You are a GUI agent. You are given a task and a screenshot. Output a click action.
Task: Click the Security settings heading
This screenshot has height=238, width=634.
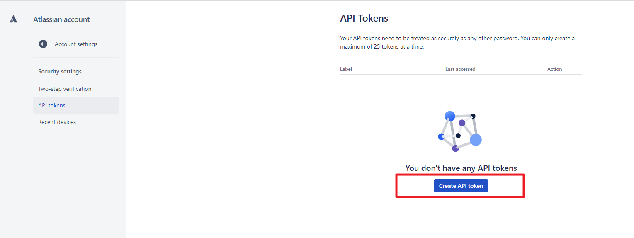[60, 71]
